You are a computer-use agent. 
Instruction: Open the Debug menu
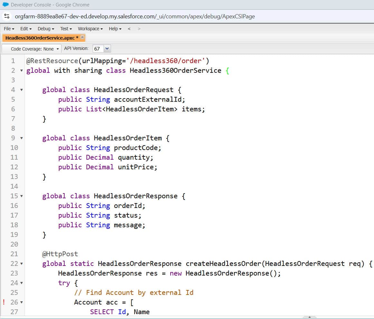point(46,29)
